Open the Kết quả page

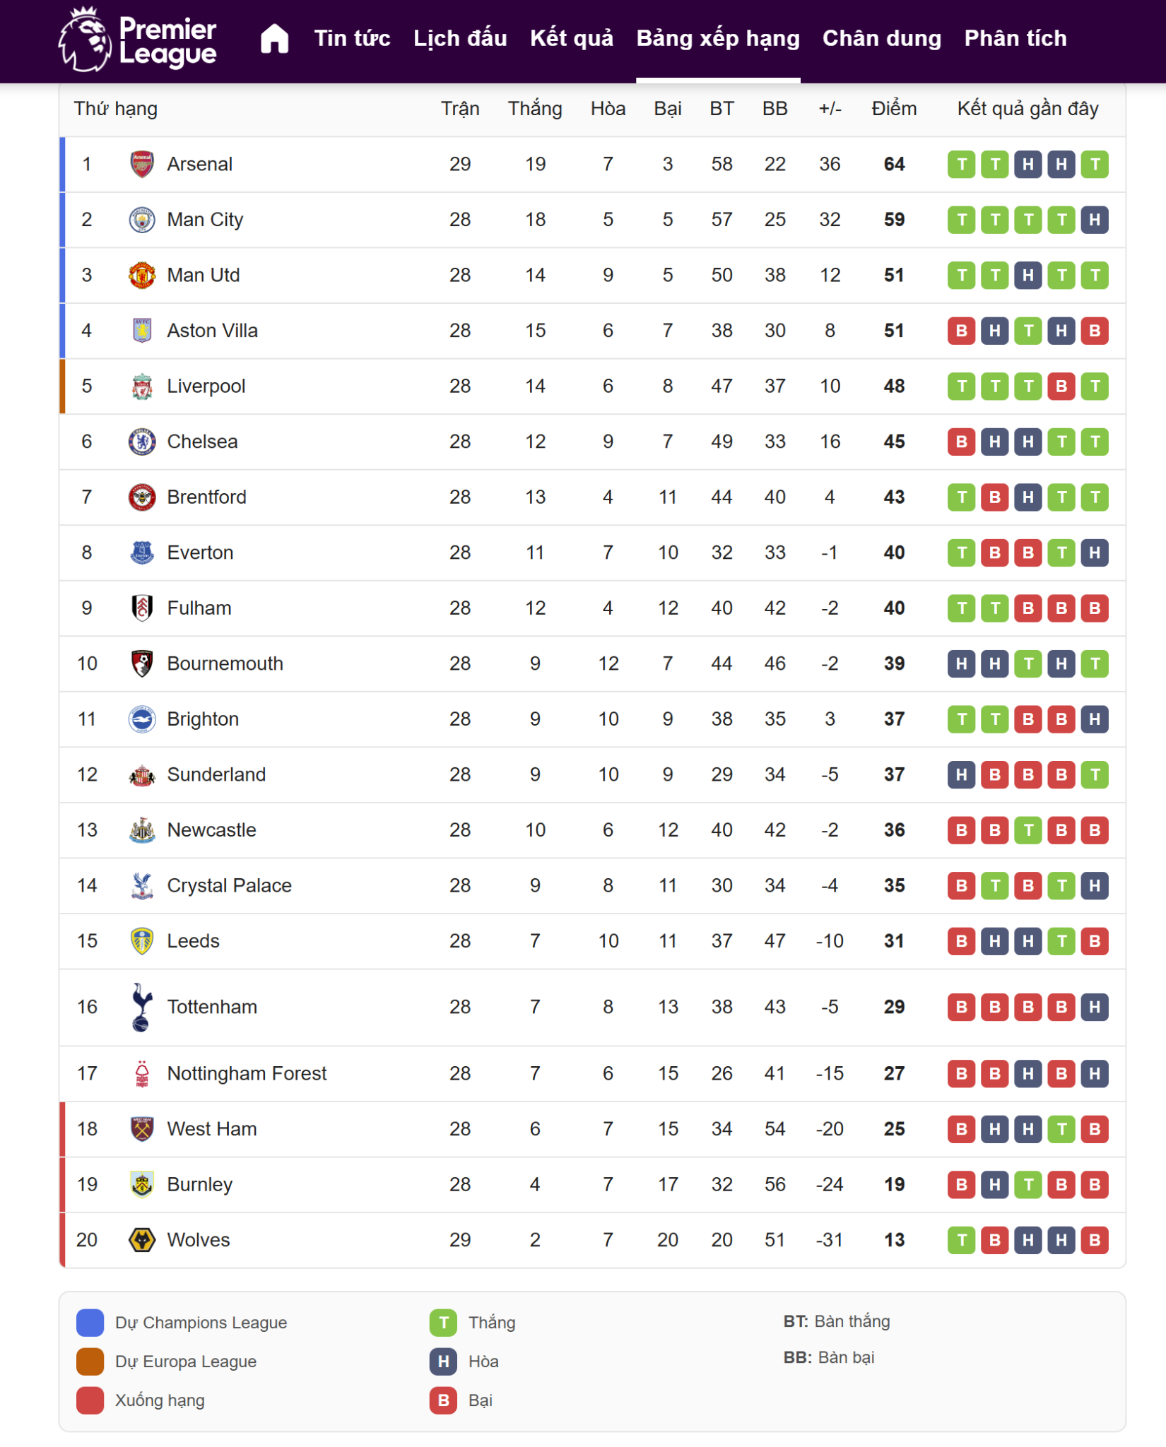tap(572, 38)
